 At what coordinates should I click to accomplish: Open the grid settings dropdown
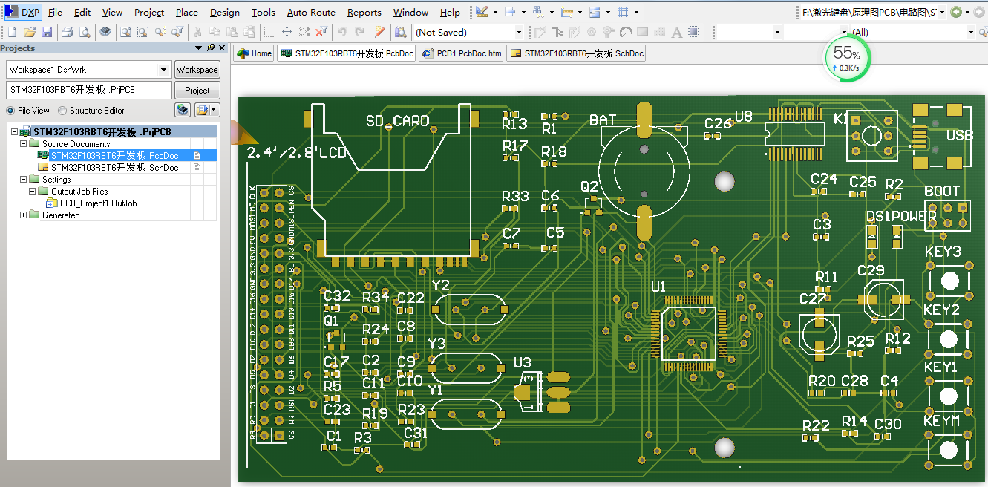pos(636,12)
